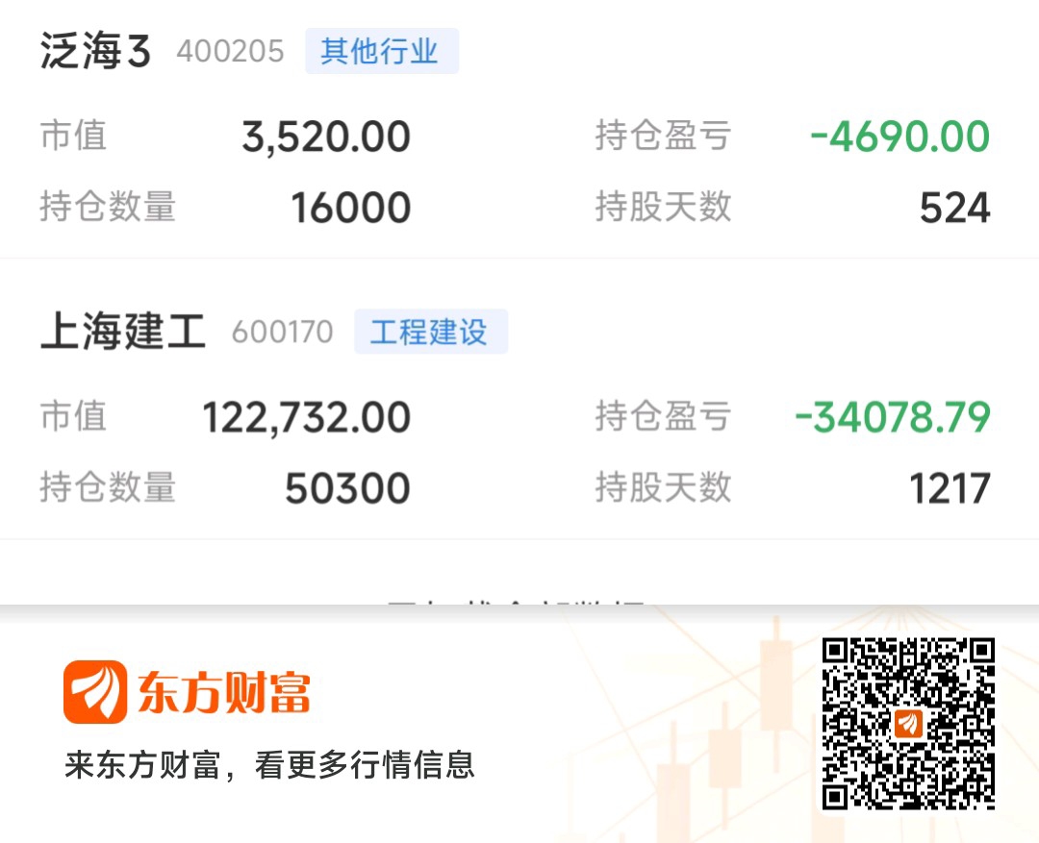Click 持股天数 label in 泛海3 row
This screenshot has width=1039, height=843.
(663, 206)
